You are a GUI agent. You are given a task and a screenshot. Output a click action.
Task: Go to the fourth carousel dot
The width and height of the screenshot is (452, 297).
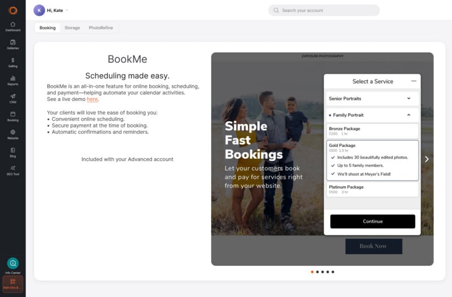tap(328, 272)
